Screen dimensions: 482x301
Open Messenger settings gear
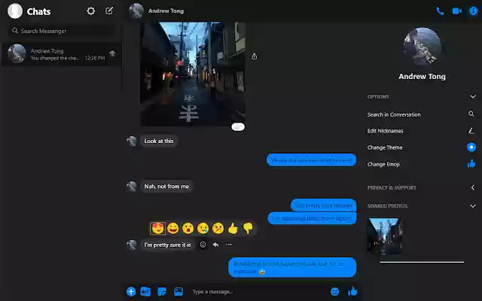tap(90, 11)
